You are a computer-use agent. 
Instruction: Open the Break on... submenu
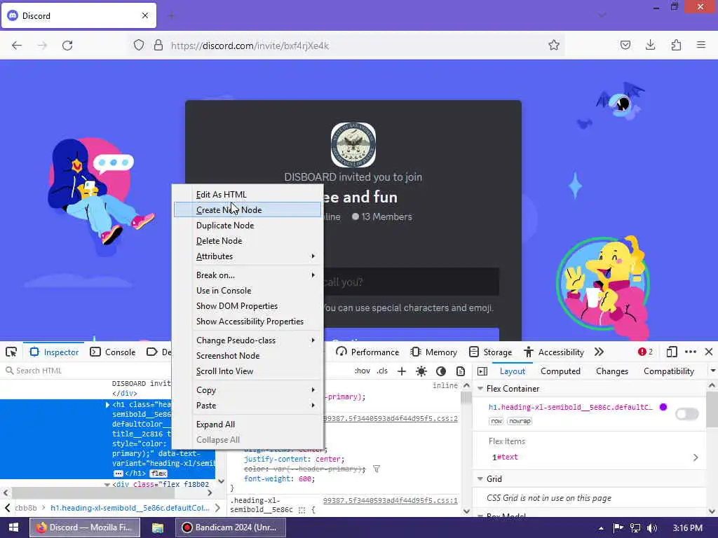click(x=248, y=275)
